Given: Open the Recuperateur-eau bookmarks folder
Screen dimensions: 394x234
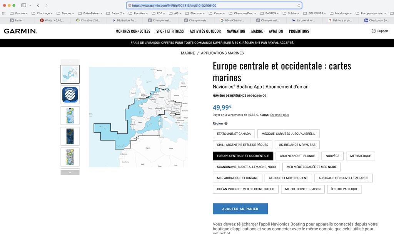Looking at the screenshot, I should coord(371,13).
